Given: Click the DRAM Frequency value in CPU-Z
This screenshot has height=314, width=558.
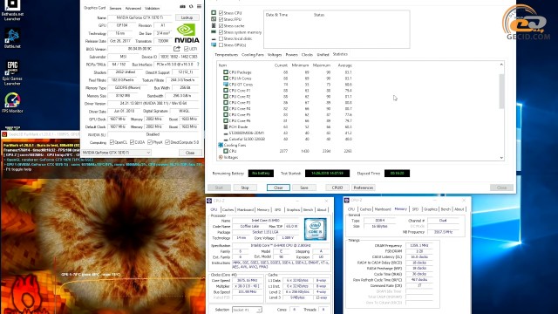Looking at the screenshot, I should pos(419,246).
